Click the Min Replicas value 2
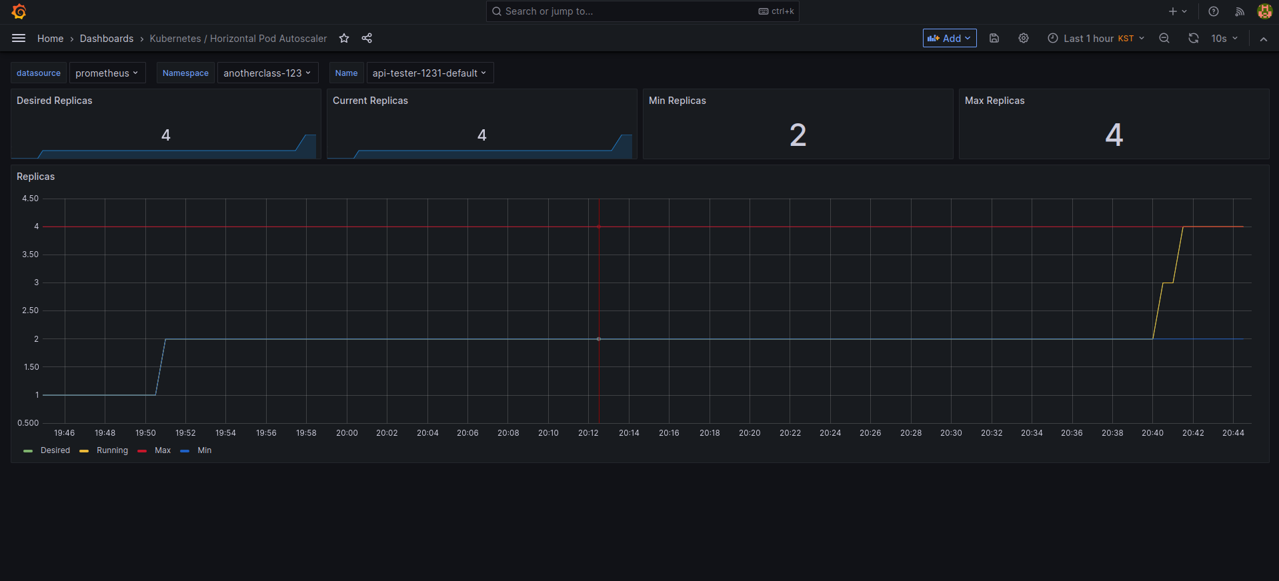 [x=798, y=135]
